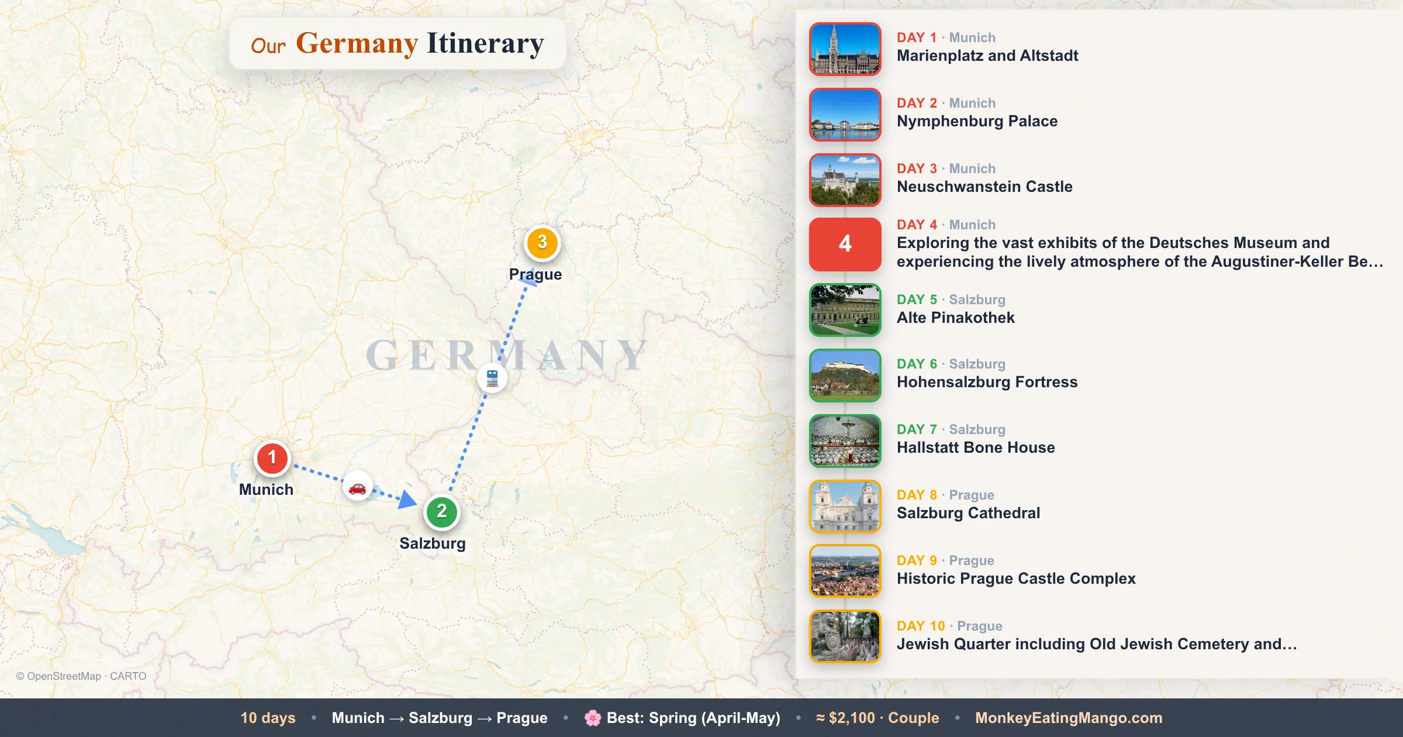1403x737 pixels.
Task: Click 'Historic Prague Castle Complex' title
Action: 1016,578
